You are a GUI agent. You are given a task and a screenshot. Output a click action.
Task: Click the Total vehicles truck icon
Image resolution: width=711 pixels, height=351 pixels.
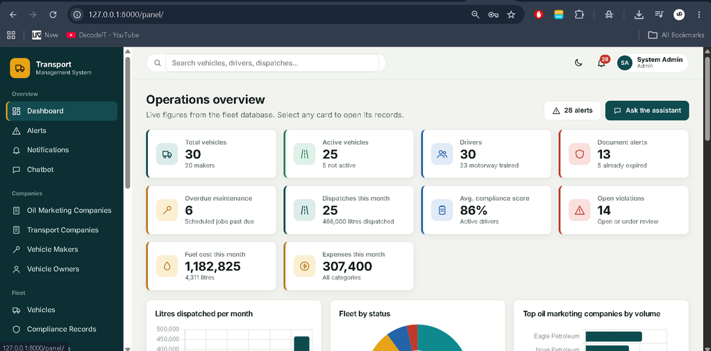tap(167, 154)
